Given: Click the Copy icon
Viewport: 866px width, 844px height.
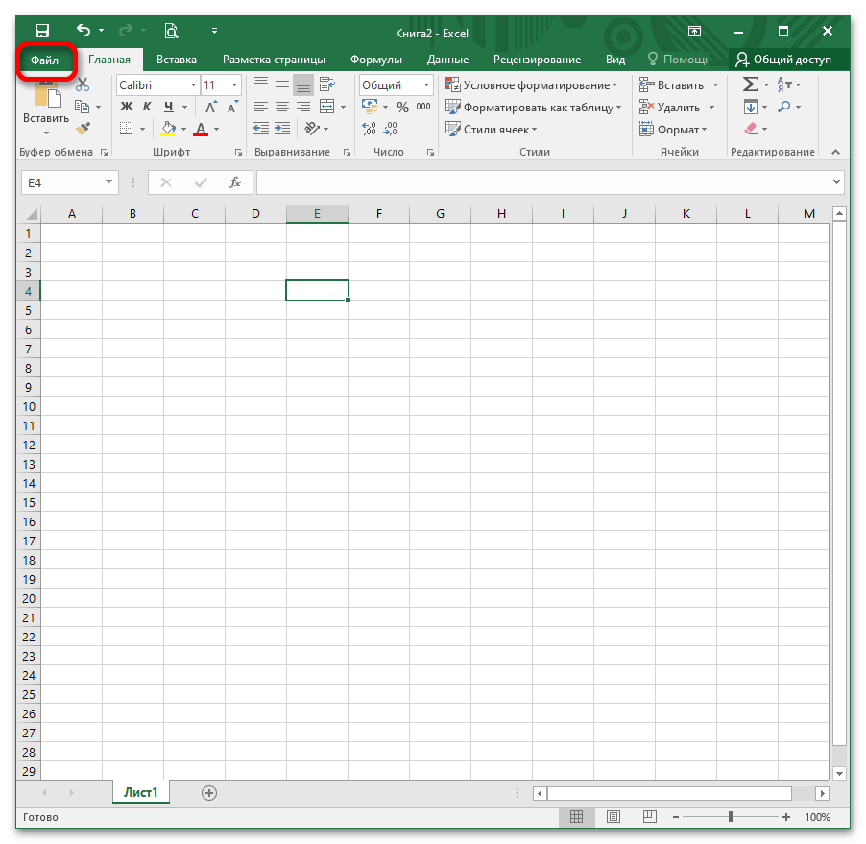Looking at the screenshot, I should pyautogui.click(x=82, y=107).
